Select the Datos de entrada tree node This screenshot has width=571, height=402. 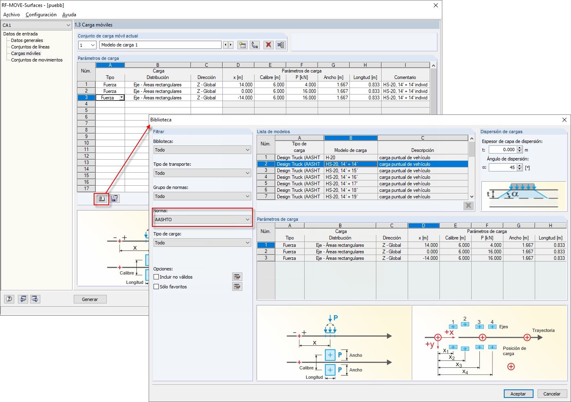(20, 34)
